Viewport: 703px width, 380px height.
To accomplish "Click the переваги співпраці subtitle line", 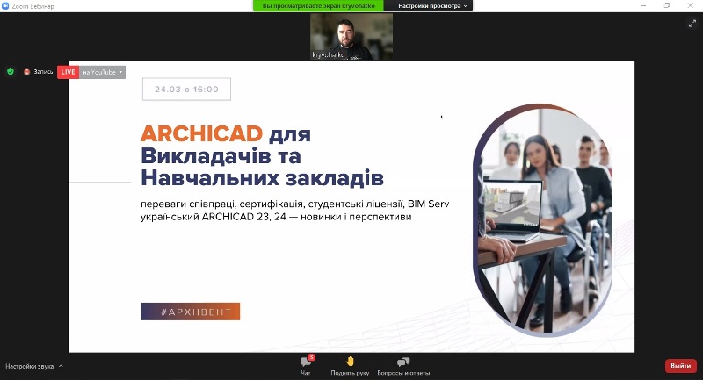I will (x=295, y=204).
